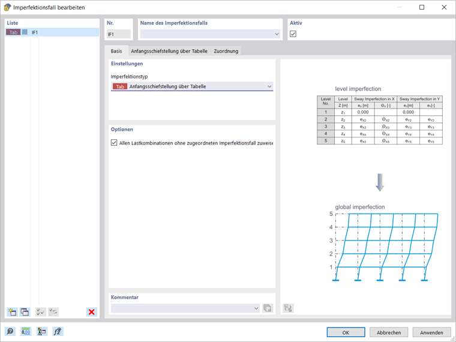
Task: Open the Anfangsschiefstellung über Tabelle tab
Action: [x=169, y=51]
